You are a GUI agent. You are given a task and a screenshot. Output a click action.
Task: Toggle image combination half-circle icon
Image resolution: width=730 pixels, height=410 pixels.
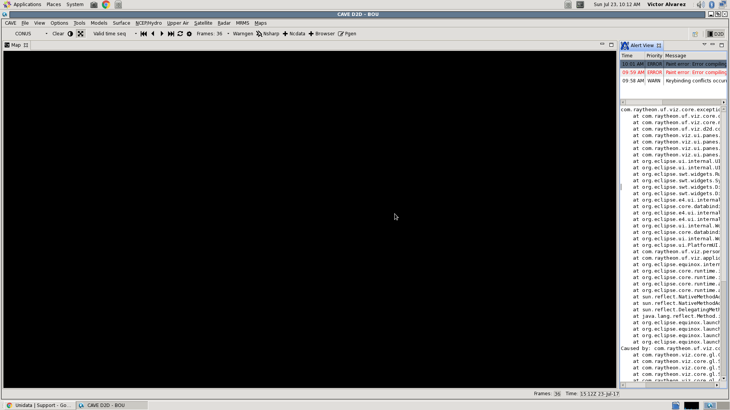coord(70,34)
